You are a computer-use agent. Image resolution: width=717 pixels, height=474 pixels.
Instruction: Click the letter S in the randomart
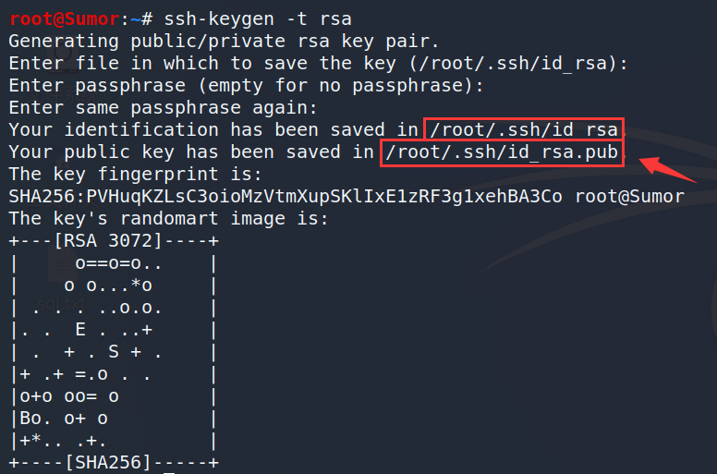114,351
